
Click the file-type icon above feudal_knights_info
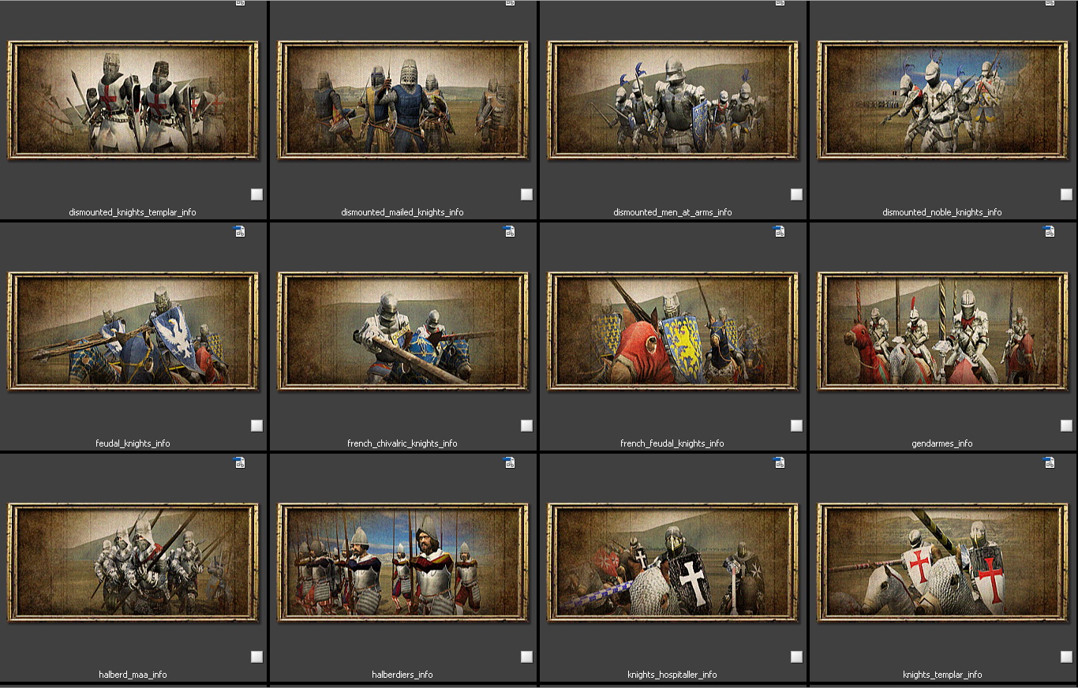(x=240, y=231)
